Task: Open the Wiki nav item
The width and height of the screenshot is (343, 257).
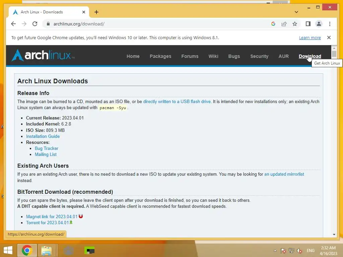Action: (x=213, y=56)
